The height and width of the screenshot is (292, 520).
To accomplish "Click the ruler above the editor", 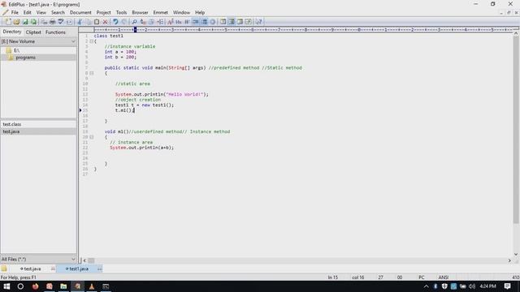I will (x=303, y=30).
